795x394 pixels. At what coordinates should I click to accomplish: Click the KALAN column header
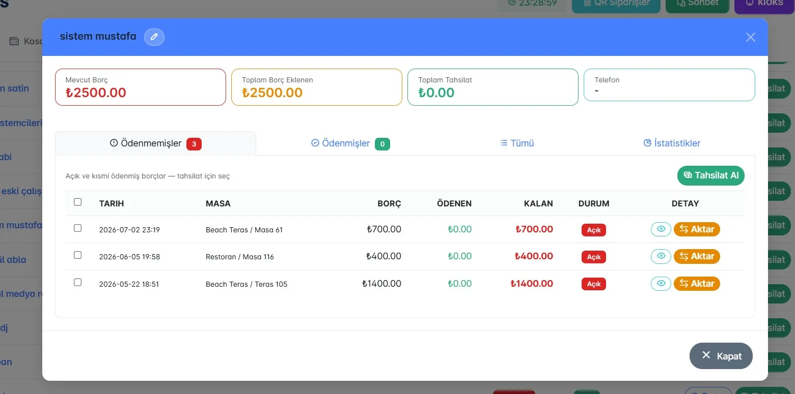point(538,203)
